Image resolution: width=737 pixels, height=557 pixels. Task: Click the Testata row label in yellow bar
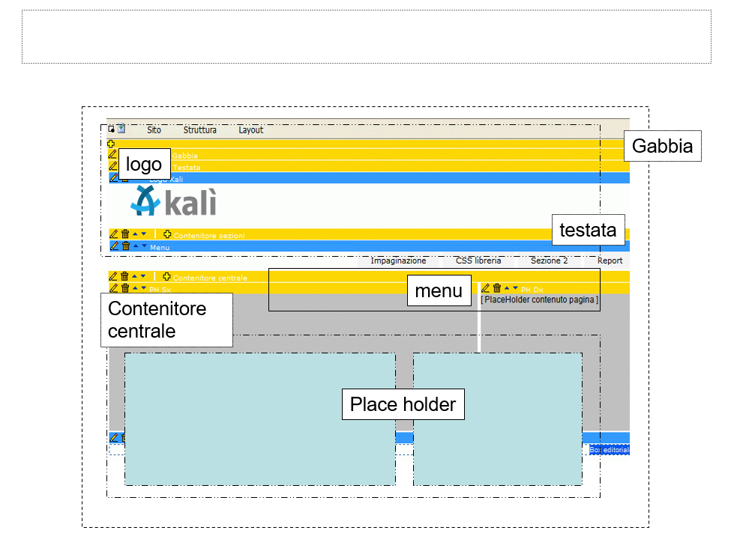pyautogui.click(x=186, y=167)
